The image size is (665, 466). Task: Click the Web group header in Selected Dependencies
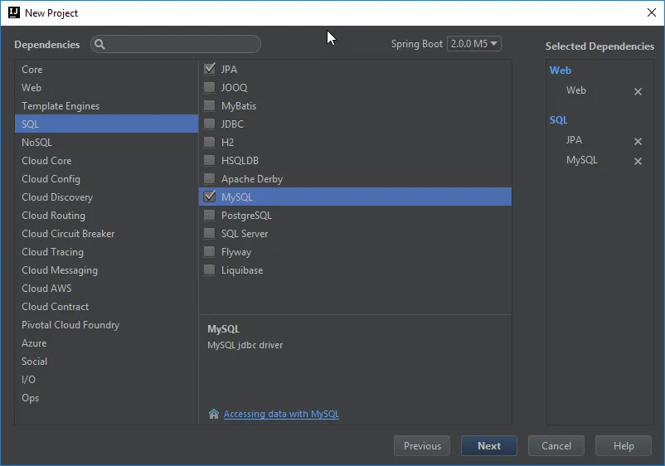click(561, 70)
